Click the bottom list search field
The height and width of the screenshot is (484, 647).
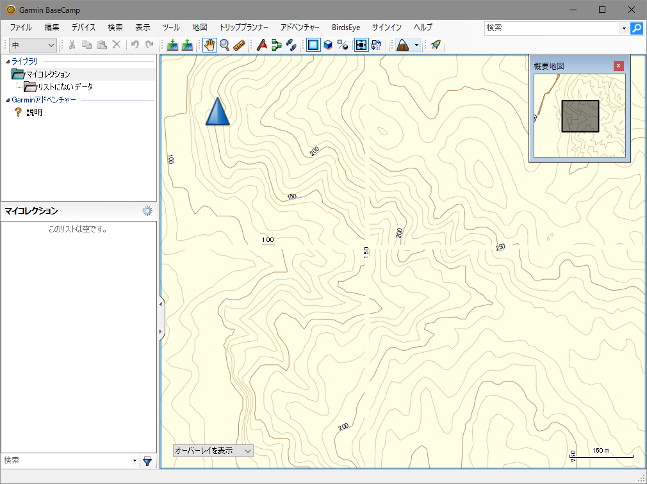click(67, 460)
